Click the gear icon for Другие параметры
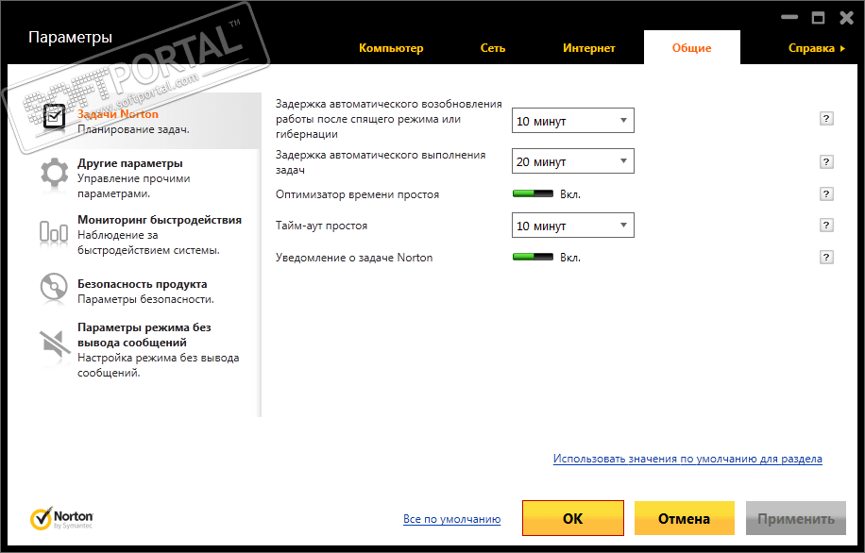 (x=54, y=173)
